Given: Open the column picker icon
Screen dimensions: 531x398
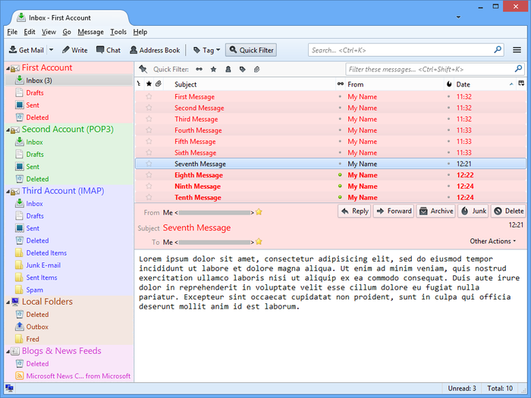Looking at the screenshot, I should (521, 83).
